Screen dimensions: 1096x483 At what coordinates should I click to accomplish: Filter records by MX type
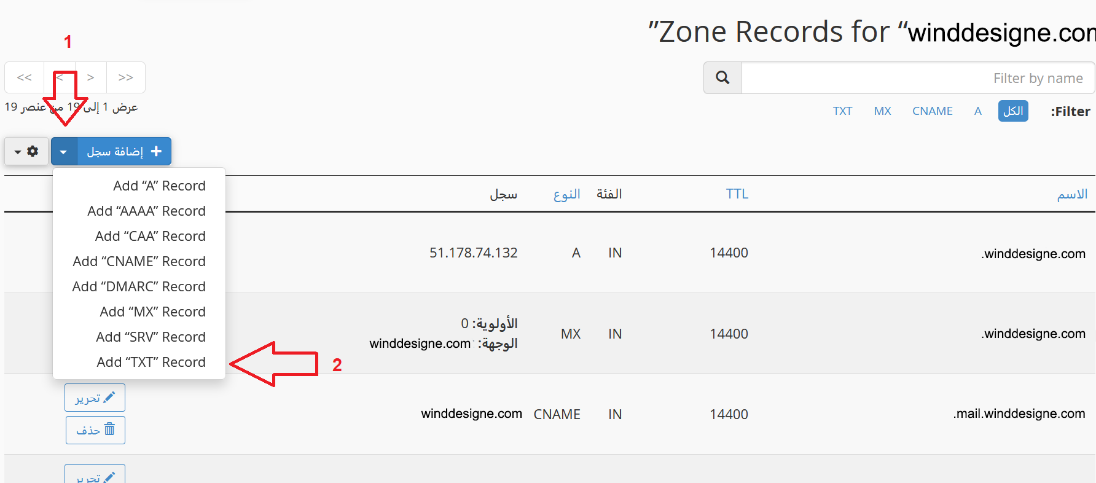pos(882,111)
